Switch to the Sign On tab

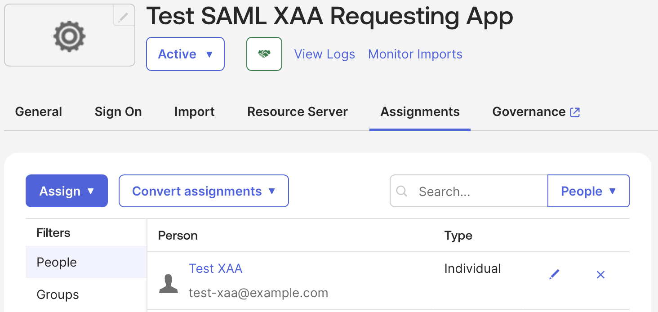click(x=118, y=112)
